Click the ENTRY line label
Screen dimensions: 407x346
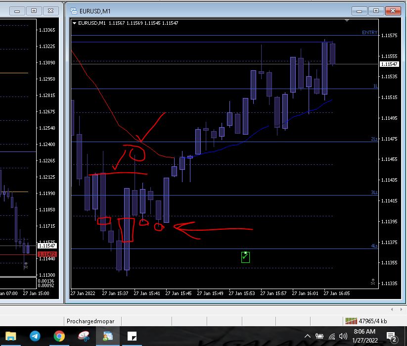coord(369,33)
